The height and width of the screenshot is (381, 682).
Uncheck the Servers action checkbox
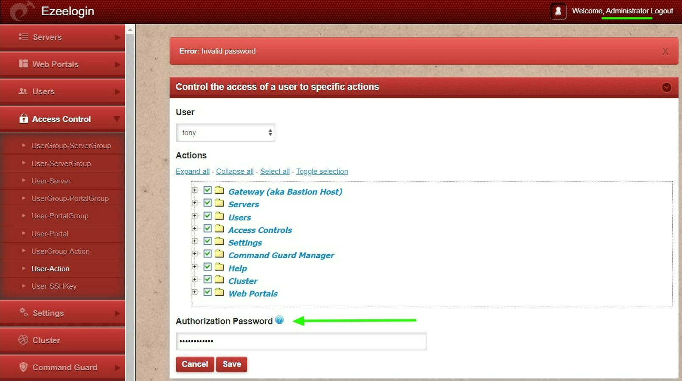[208, 203]
